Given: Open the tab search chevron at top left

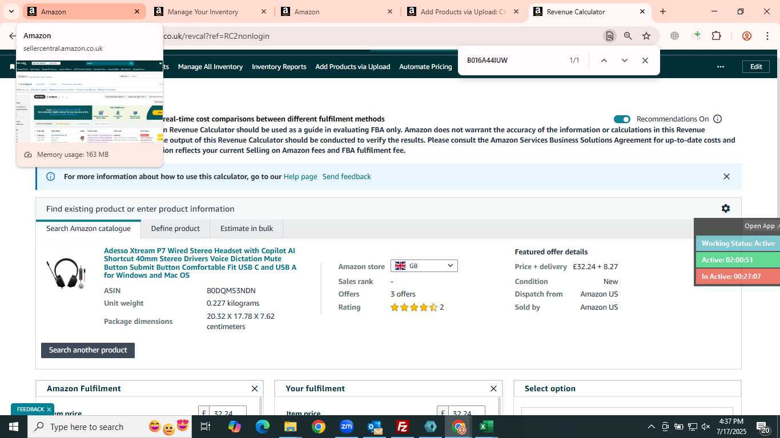Looking at the screenshot, I should pyautogui.click(x=11, y=11).
